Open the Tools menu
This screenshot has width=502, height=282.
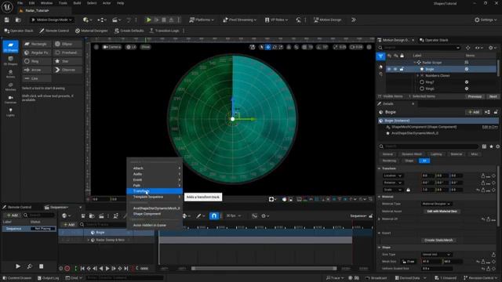point(63,3)
